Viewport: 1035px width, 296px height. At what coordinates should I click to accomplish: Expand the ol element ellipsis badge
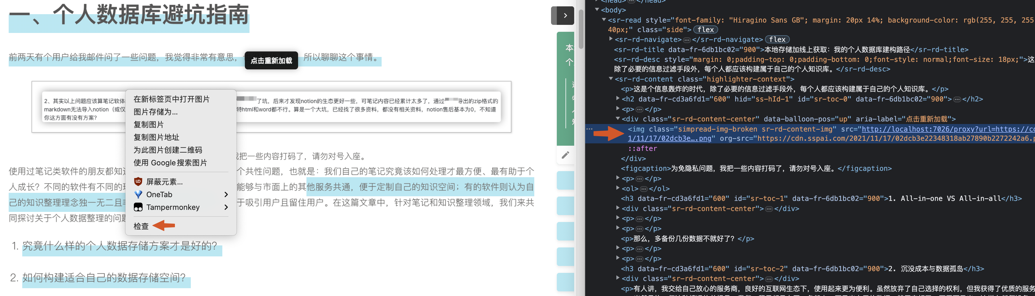click(x=644, y=189)
